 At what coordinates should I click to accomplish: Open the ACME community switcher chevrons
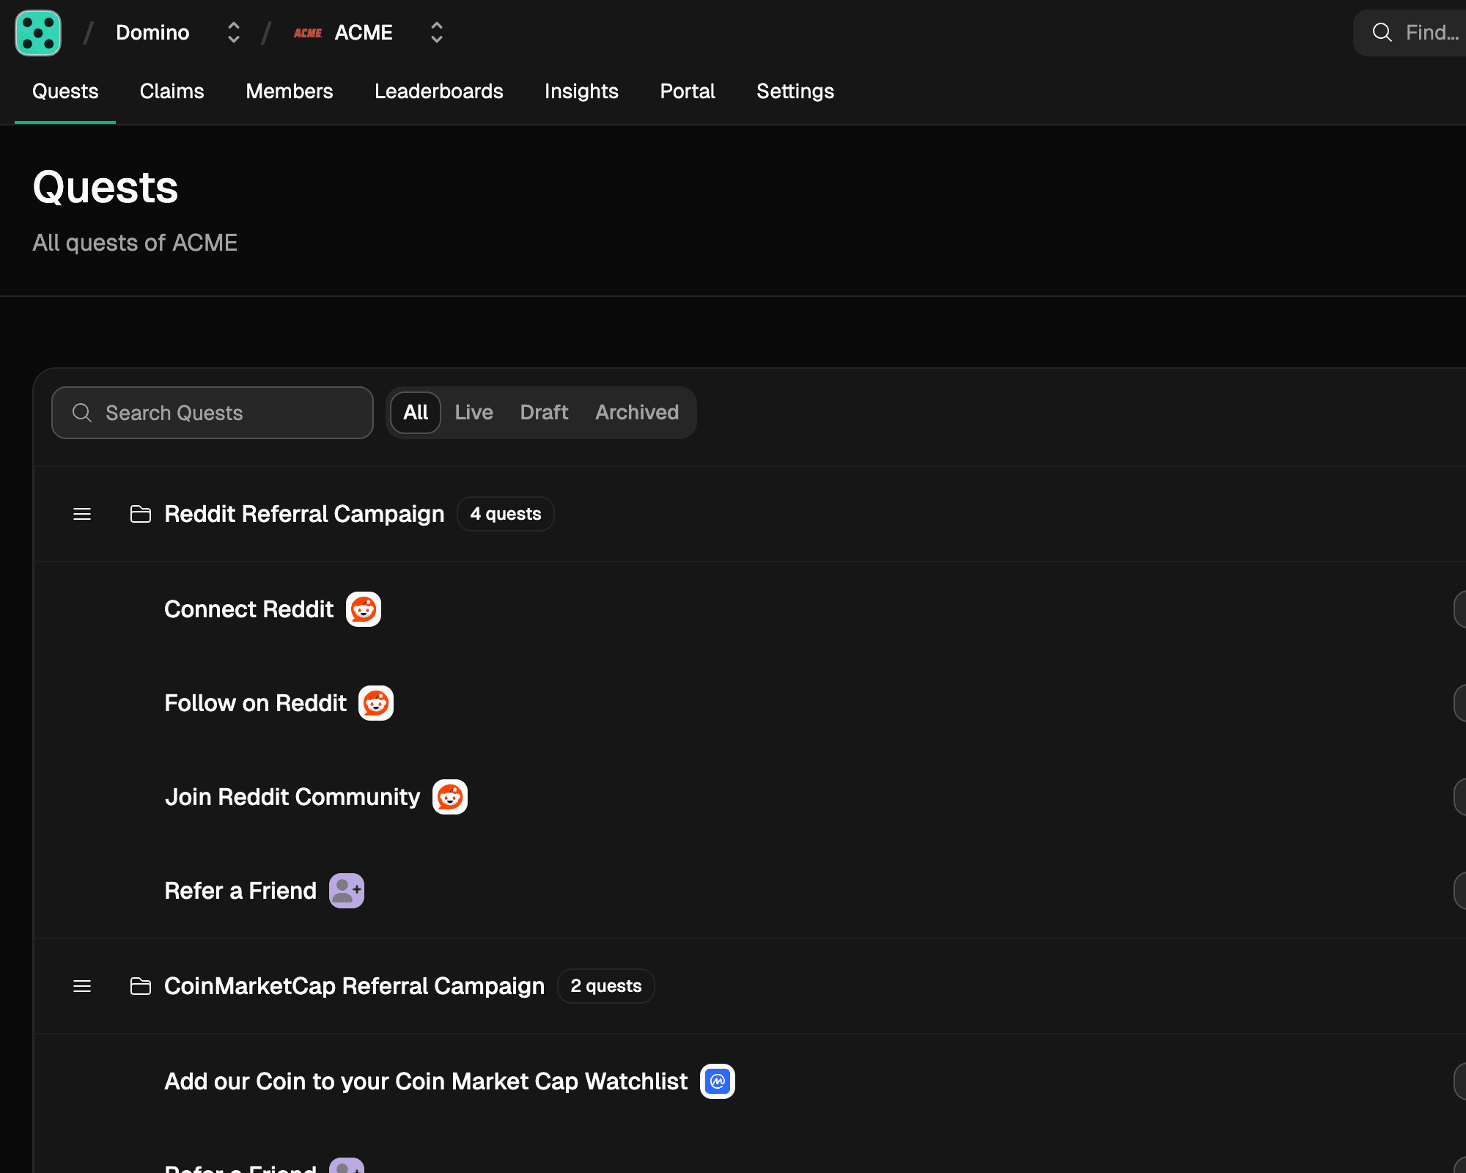[x=436, y=33]
